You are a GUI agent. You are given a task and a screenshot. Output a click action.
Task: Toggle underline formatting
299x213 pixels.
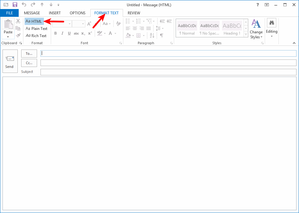(x=69, y=33)
